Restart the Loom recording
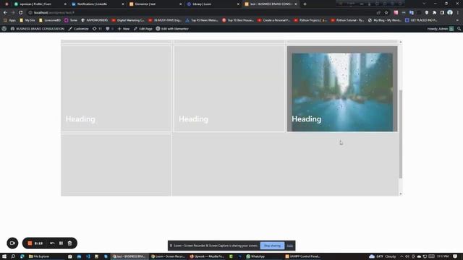Screen dimensions: 463x260 pyautogui.click(x=52, y=243)
